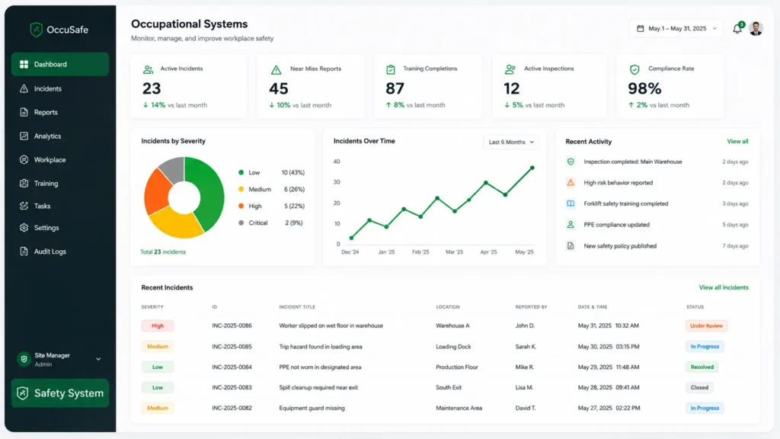Viewport: 780px width, 439px height.
Task: Click the yellow Medium legend dot
Action: (x=241, y=189)
